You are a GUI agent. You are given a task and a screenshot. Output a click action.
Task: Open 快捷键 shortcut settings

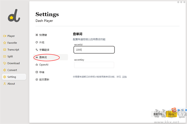tap(50, 35)
